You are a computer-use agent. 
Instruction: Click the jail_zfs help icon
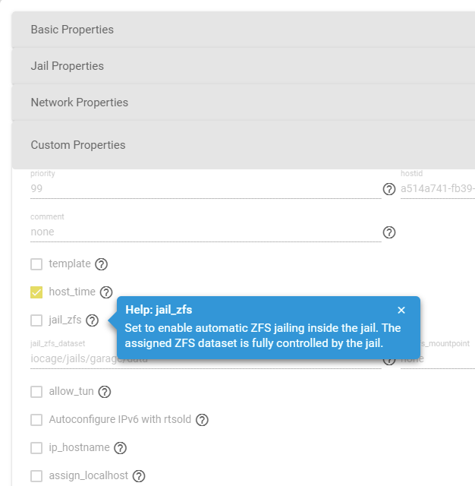pyautogui.click(x=92, y=320)
